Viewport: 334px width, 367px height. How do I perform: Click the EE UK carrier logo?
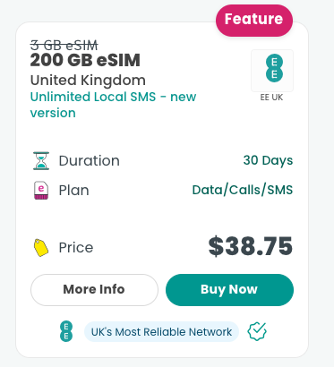[272, 71]
